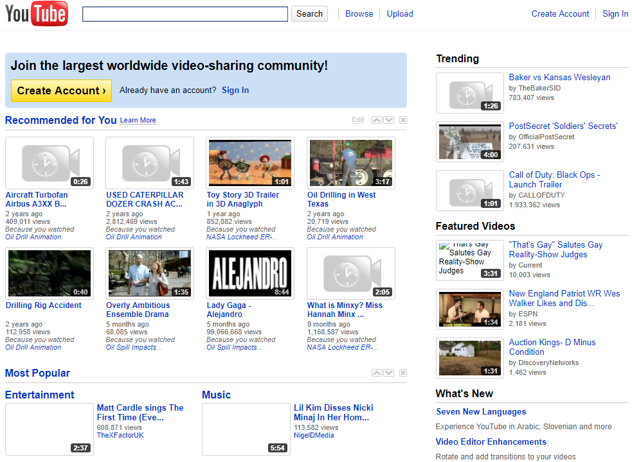This screenshot has width=632, height=462.
Task: Click Sign In in top header
Action: pos(615,13)
